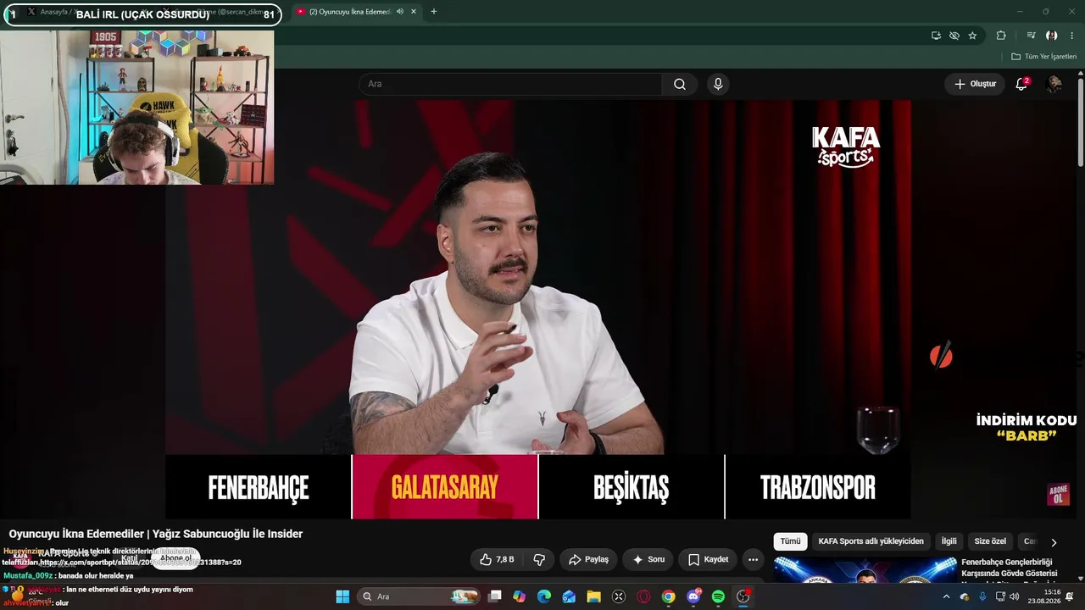Select the Size özel filter chip

(x=990, y=541)
